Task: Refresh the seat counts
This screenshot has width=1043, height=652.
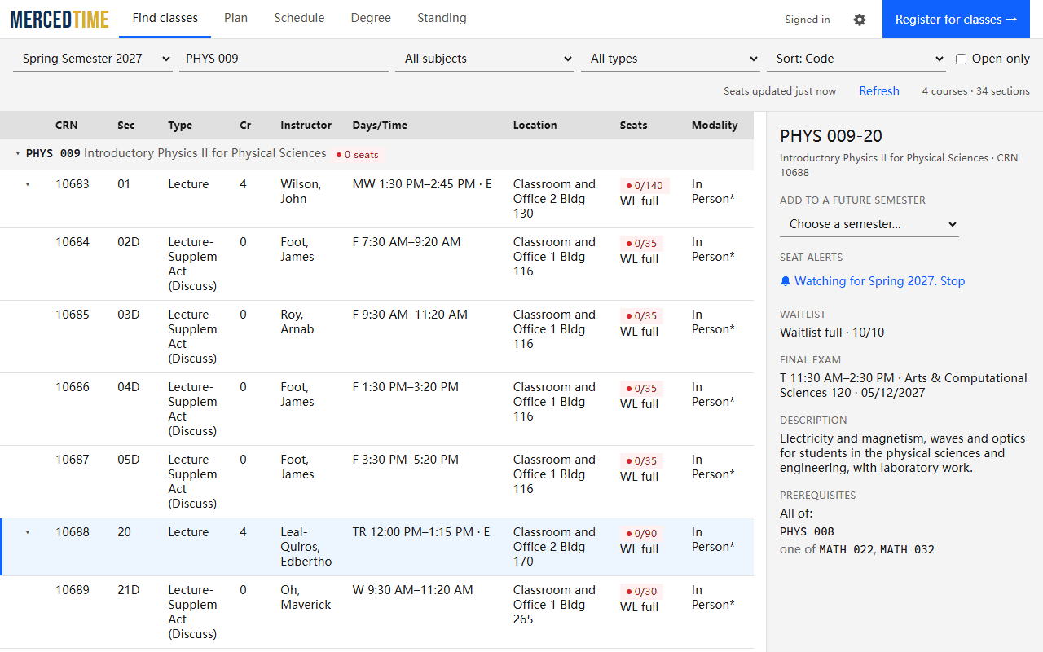Action: (879, 91)
